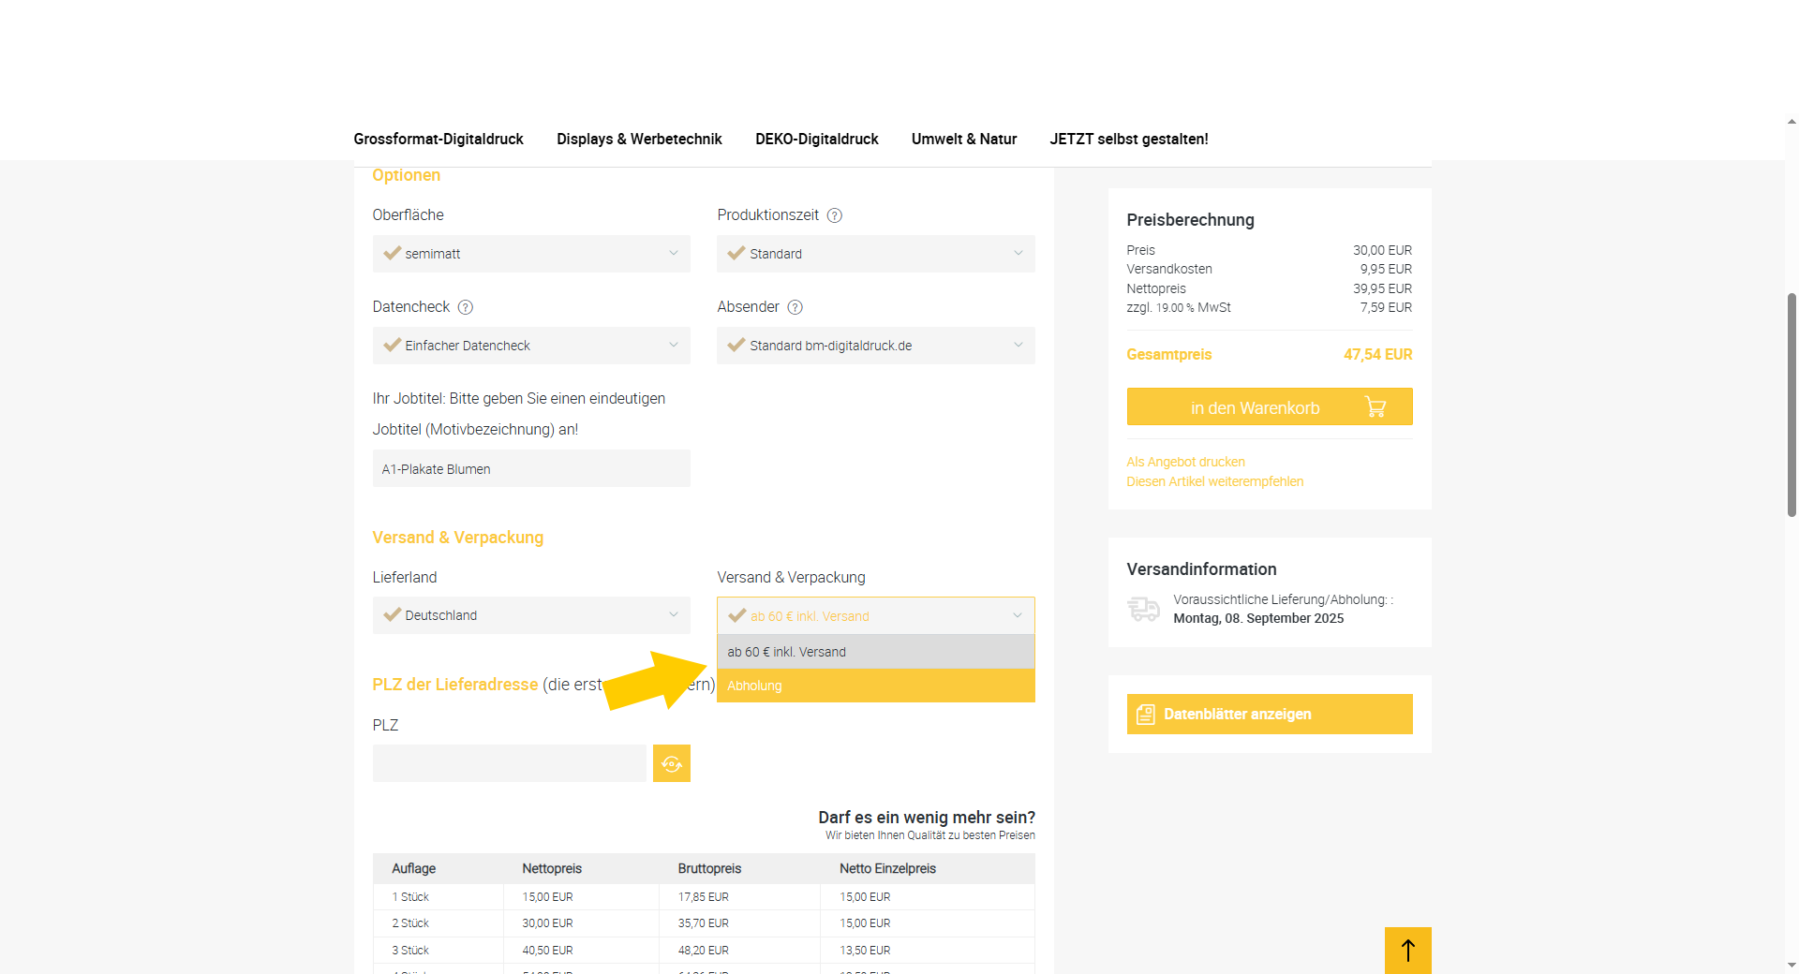This screenshot has height=974, width=1799.
Task: Click the 'Als Angebot drucken' link
Action: (1185, 462)
